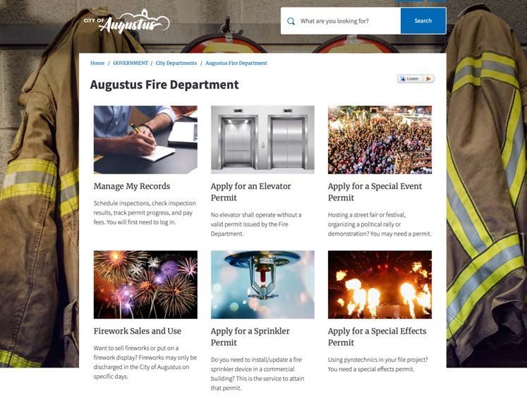Open City Departments breadcrumb link

coord(176,63)
